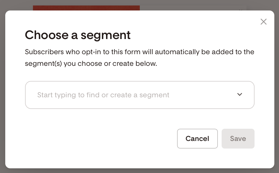This screenshot has width=279, height=173.
Task: Click the faint X behind modal top edge
Action: click(x=241, y=10)
